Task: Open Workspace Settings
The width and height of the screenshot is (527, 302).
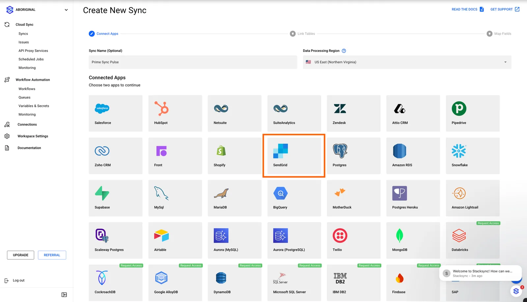Action: tap(33, 136)
